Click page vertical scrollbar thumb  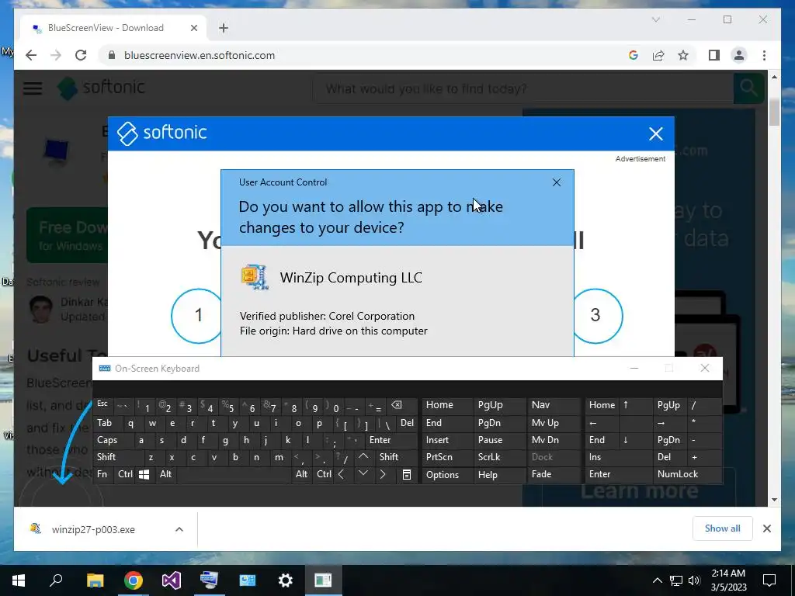click(x=774, y=112)
